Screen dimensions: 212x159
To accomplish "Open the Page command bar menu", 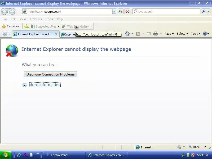I will tap(169, 34).
